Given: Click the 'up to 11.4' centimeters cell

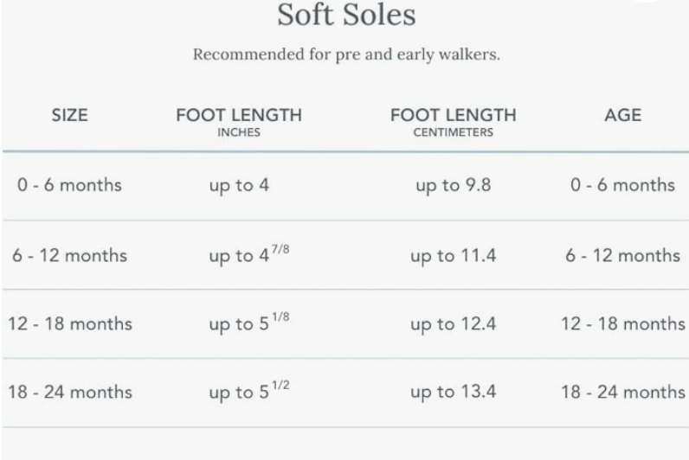Looking at the screenshot, I should (454, 256).
